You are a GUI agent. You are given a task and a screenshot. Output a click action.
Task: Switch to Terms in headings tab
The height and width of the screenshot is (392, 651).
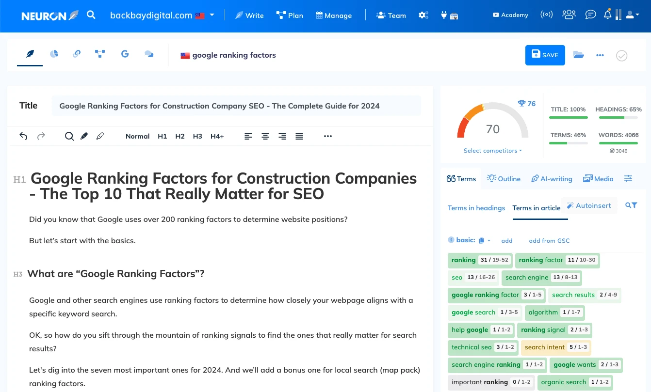(476, 208)
